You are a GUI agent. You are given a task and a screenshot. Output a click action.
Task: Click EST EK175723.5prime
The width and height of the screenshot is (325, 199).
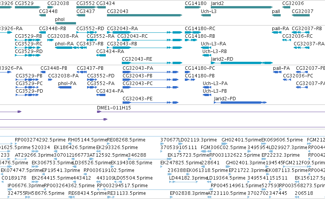(188, 155)
